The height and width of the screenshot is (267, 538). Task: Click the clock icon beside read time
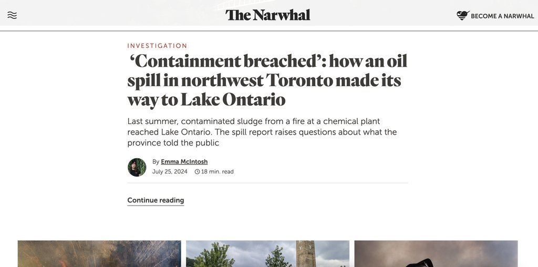pyautogui.click(x=198, y=171)
